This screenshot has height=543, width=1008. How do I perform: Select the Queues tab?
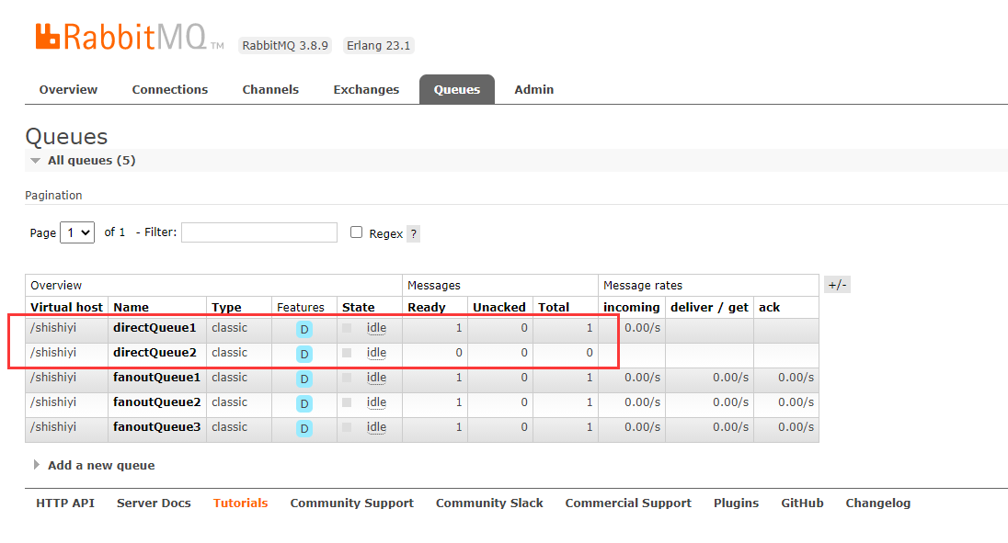pyautogui.click(x=457, y=90)
